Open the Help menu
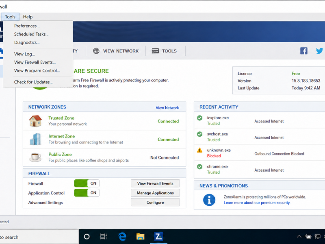 pos(28,17)
